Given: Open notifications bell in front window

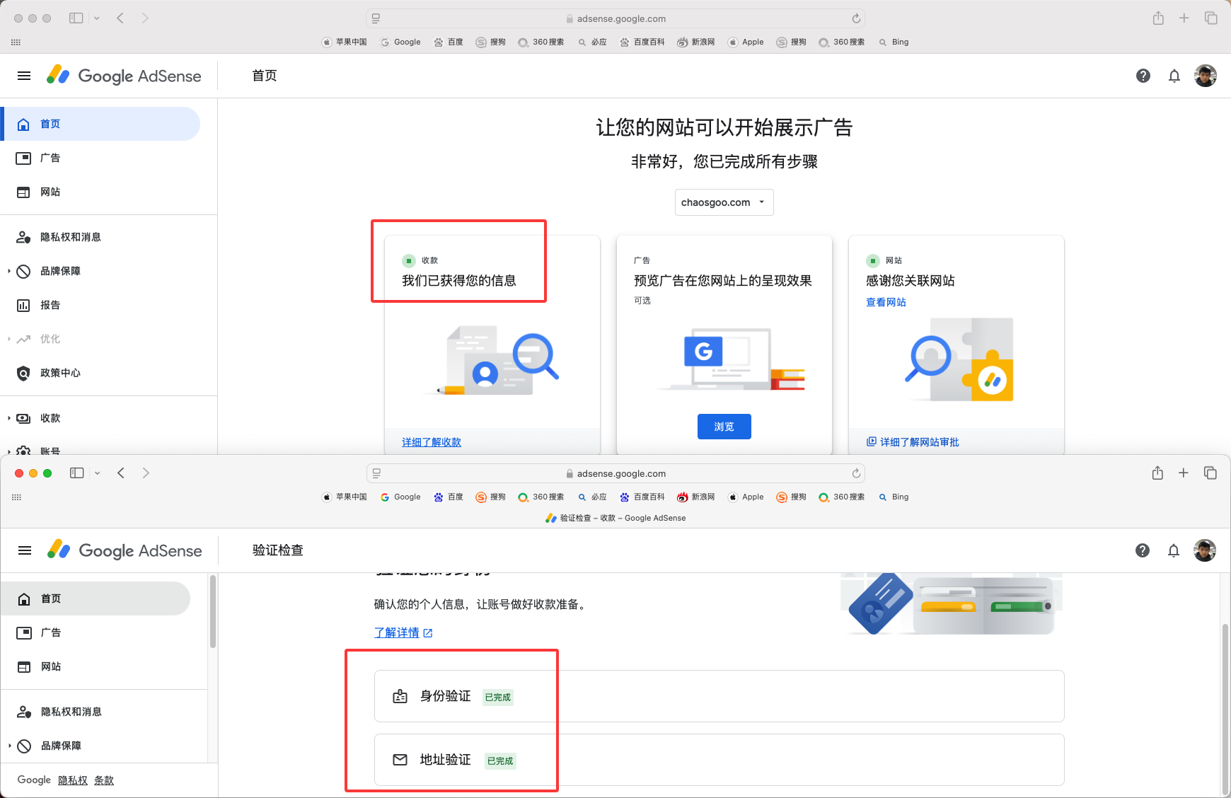Looking at the screenshot, I should click(1174, 550).
